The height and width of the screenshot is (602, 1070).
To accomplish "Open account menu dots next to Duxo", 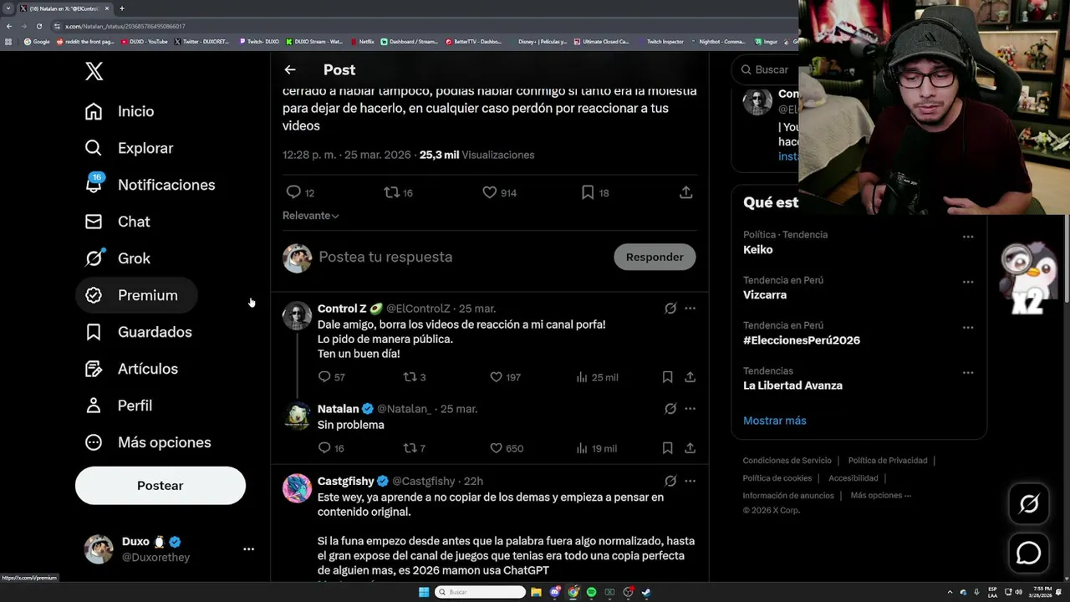I will 248,549.
